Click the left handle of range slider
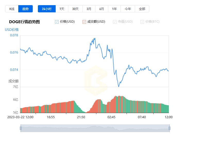 point(21,128)
